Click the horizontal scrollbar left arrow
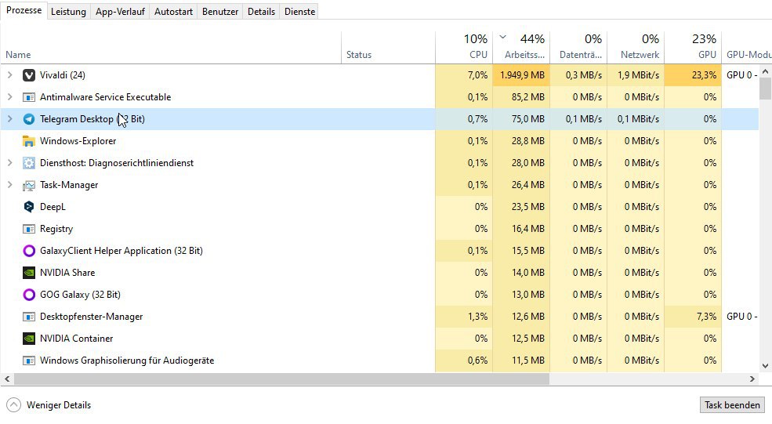772x424 pixels. coord(7,379)
